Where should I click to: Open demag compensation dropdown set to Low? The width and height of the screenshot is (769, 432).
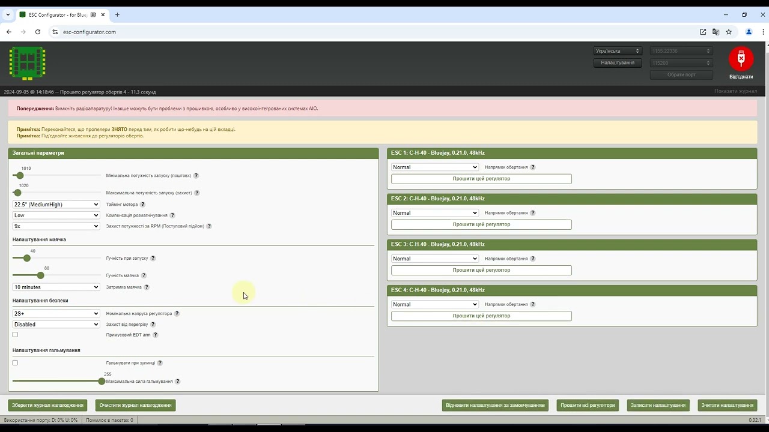pos(56,215)
